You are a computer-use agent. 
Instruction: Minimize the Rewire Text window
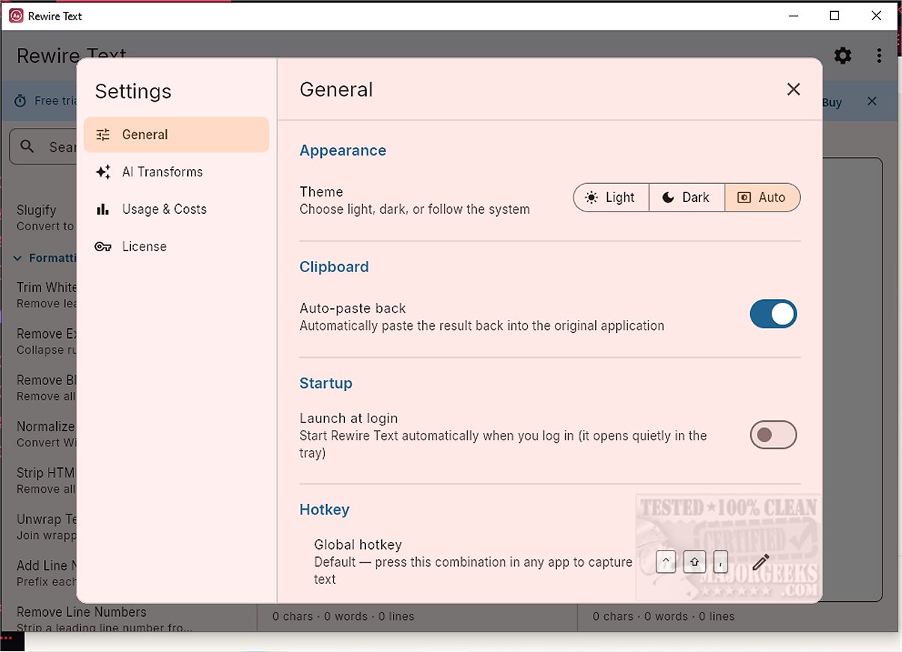(x=793, y=16)
